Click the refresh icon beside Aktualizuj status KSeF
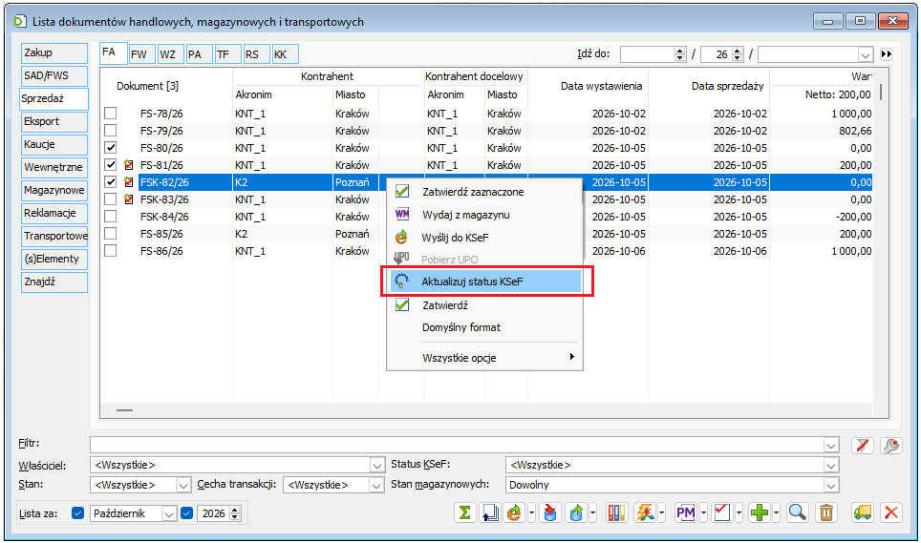This screenshot has width=921, height=543. [402, 281]
